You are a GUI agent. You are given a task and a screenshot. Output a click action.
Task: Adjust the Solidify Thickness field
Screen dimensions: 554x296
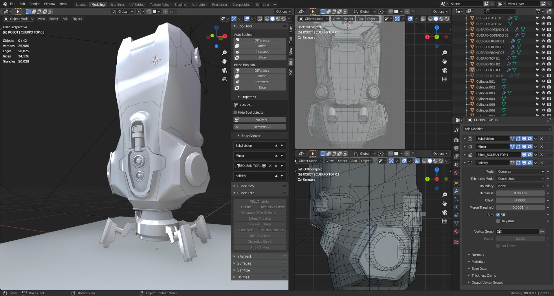coord(520,193)
